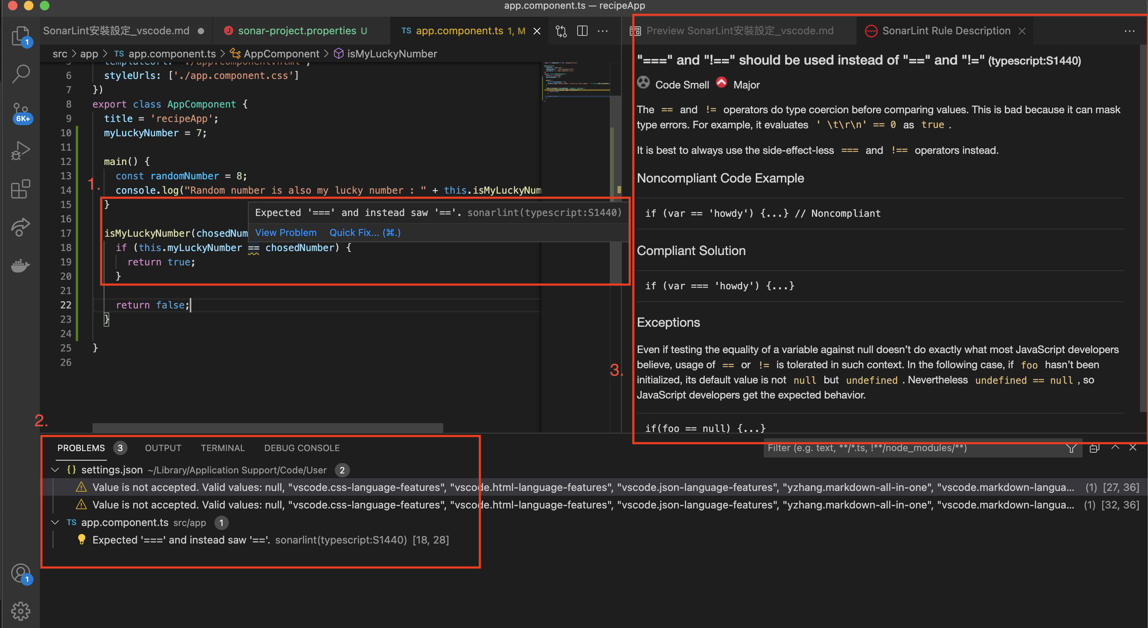Collapse the settings.json group in Problems

tap(55, 470)
